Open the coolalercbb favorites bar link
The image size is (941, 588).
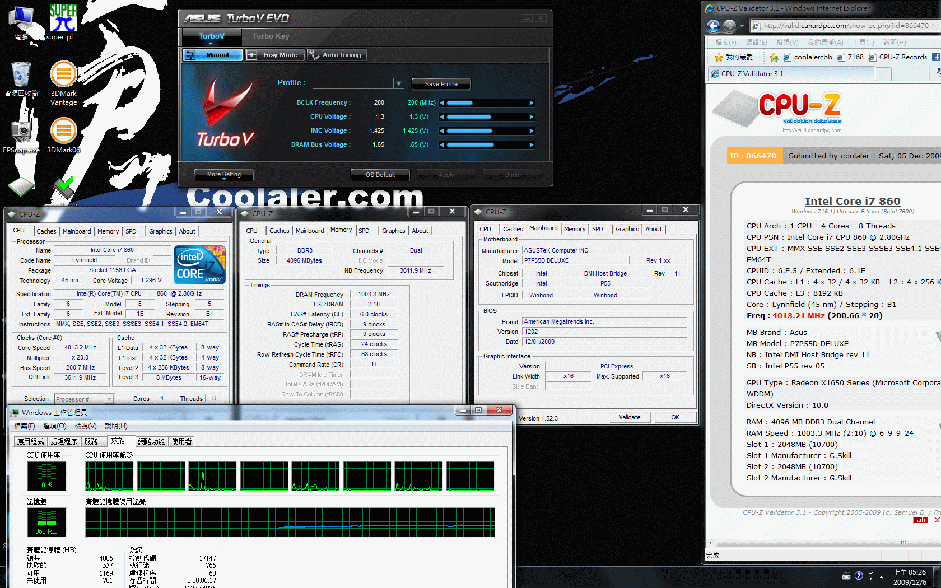pos(808,57)
